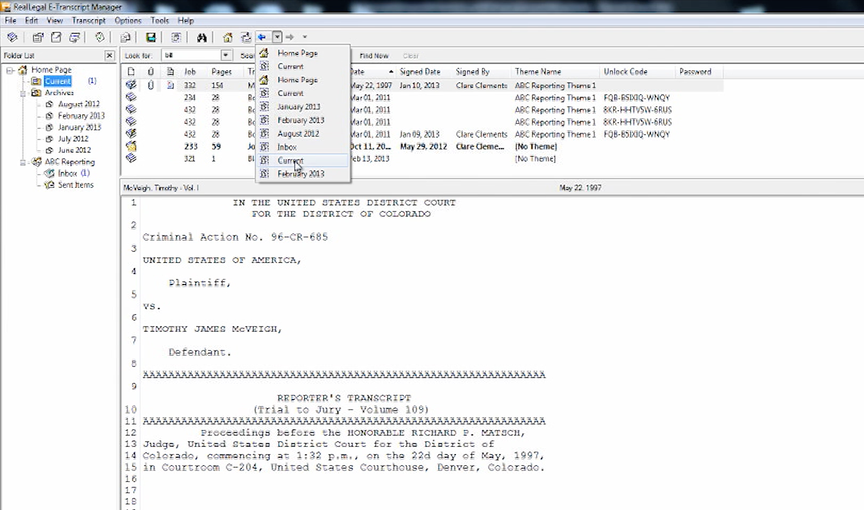Click the up one level folder icon
864x510 pixels.
click(x=246, y=37)
